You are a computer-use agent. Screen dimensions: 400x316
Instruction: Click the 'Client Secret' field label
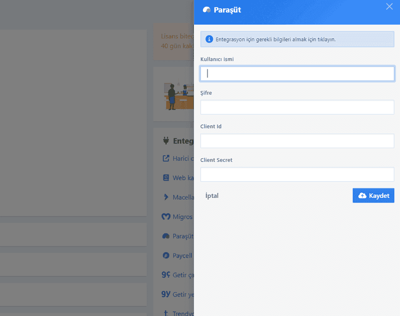[216, 160]
